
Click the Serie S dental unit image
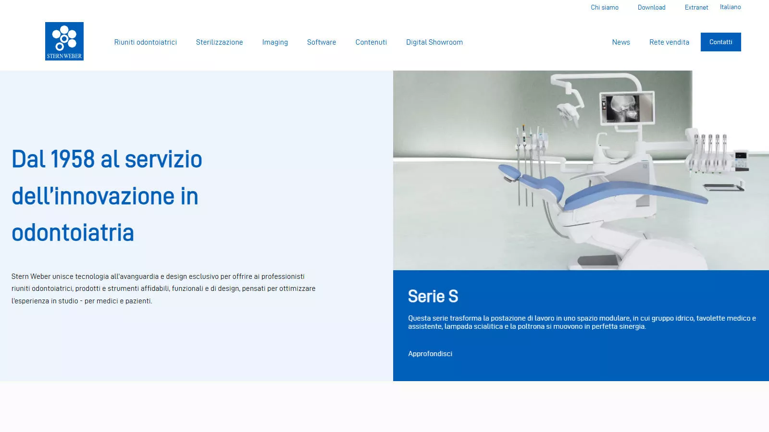pos(581,170)
